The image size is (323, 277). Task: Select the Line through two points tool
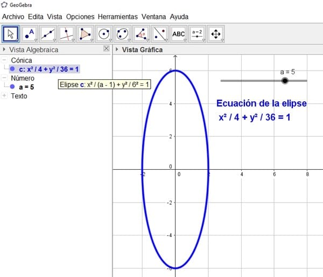[48, 34]
